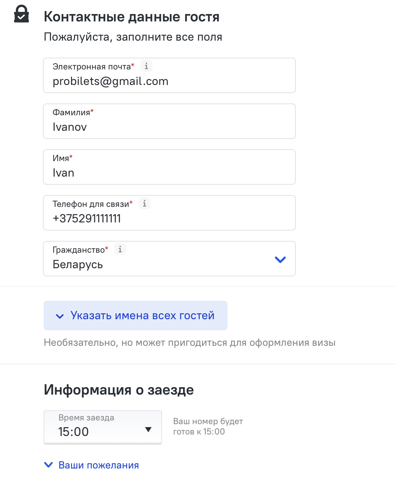Open the Ваши пожелания link
395x484 pixels.
(x=99, y=465)
